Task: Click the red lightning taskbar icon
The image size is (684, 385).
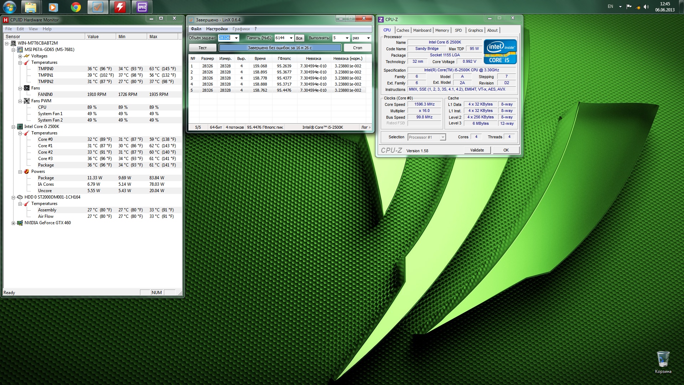Action: pyautogui.click(x=120, y=7)
